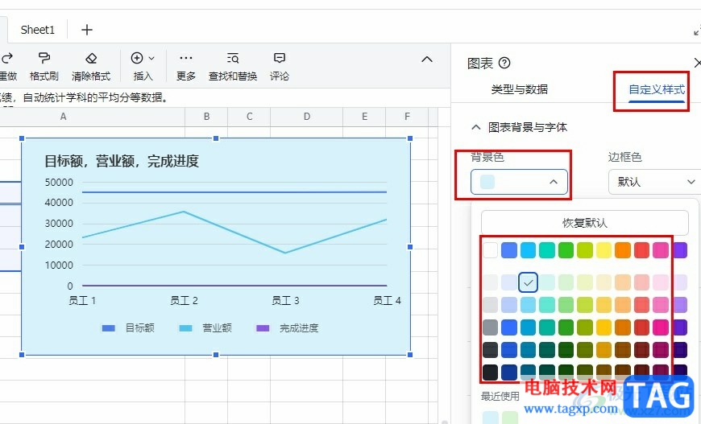Pick the pale blue swatch beside the checked one
This screenshot has width=701, height=424.
pyautogui.click(x=509, y=282)
